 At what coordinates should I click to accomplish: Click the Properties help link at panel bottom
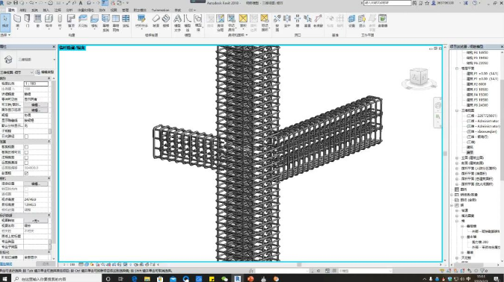pyautogui.click(x=6, y=263)
